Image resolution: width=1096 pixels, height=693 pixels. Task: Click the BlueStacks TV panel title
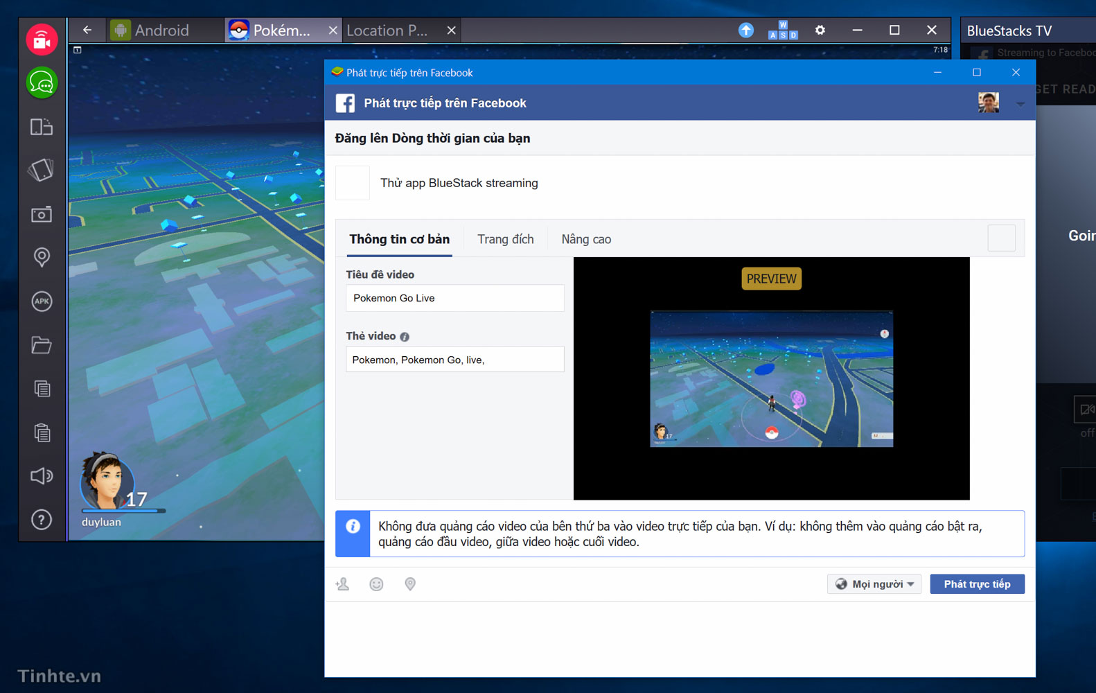pos(1009,30)
